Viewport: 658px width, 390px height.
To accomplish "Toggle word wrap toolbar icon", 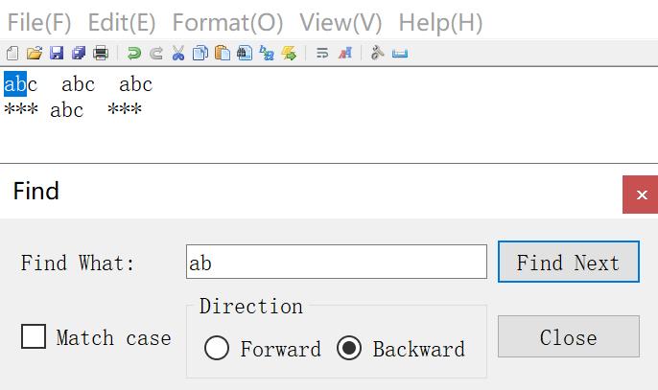I will coord(322,54).
